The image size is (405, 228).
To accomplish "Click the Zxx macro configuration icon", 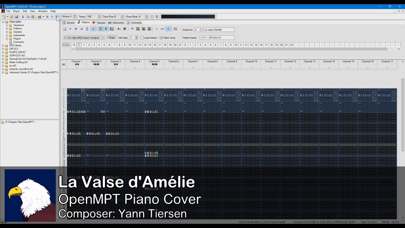I will (119, 29).
